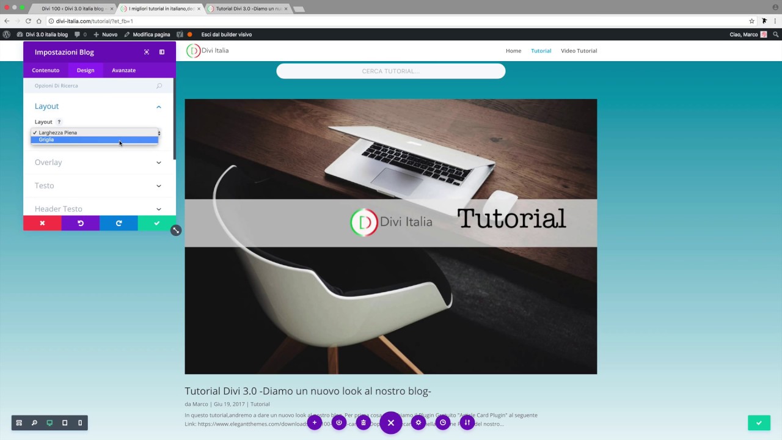Viewport: 782px width, 440px height.
Task: Clear layout with trash icon button
Action: (364, 422)
